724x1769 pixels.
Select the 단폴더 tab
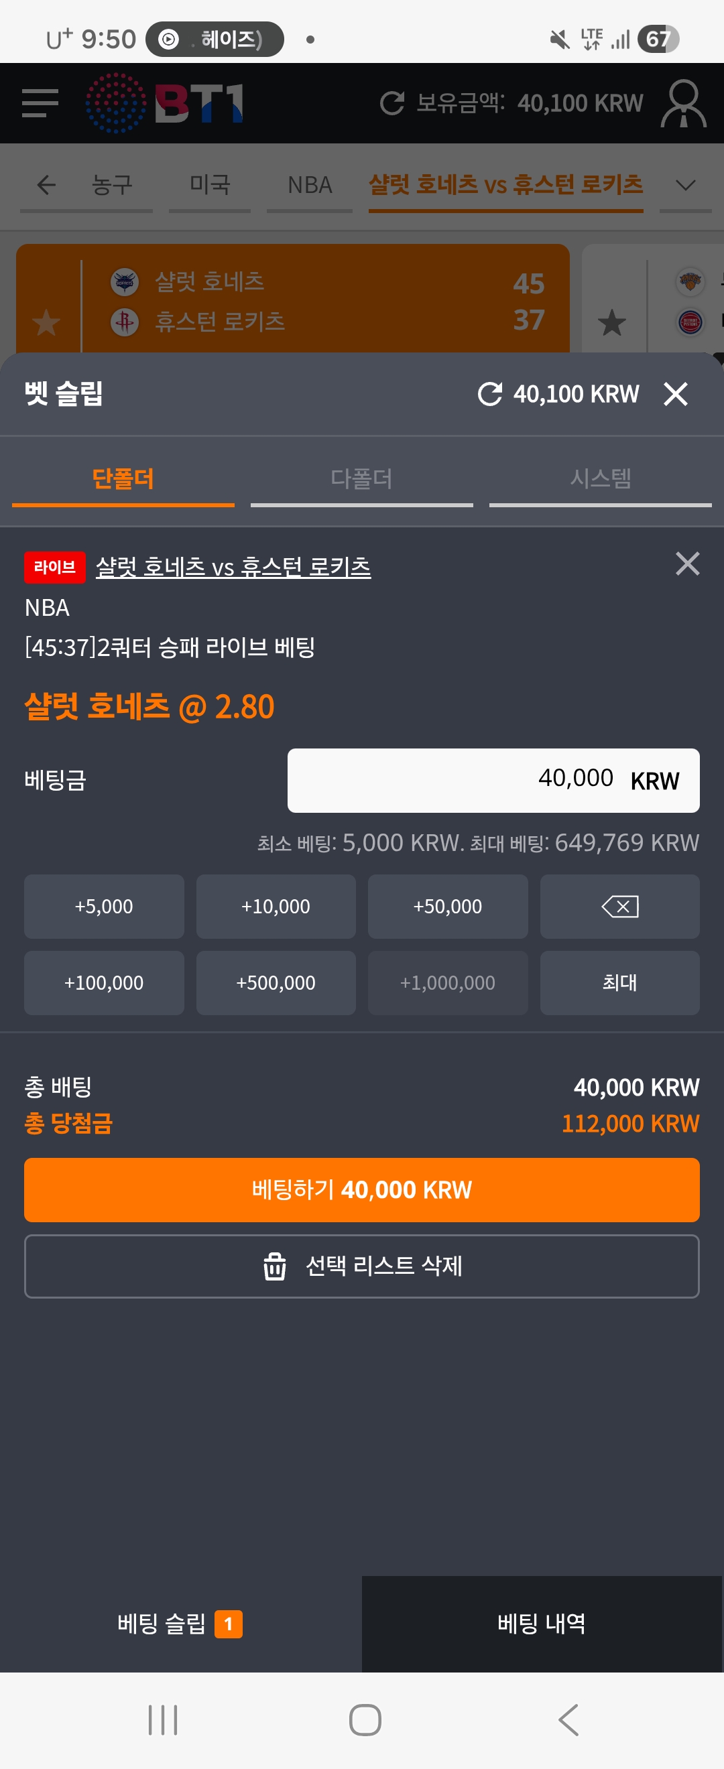point(123,478)
